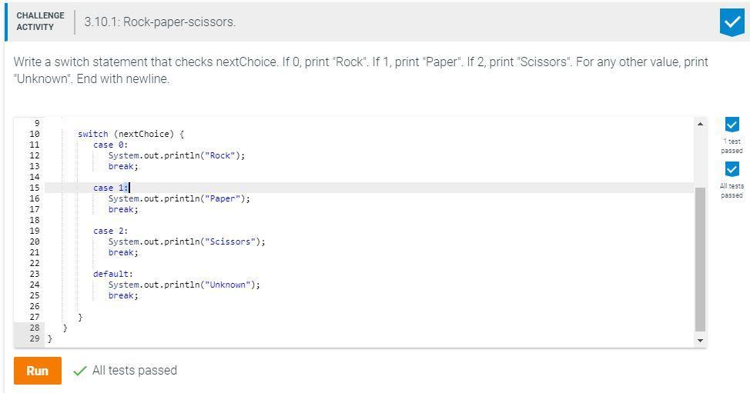
Task: Click the println("Scissors") code line
Action: pos(186,241)
